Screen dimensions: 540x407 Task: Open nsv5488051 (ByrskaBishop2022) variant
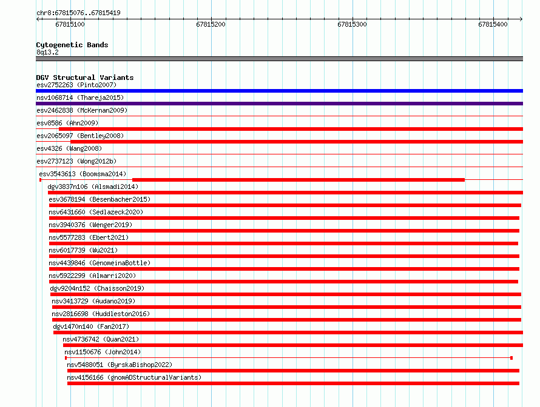click(120, 365)
